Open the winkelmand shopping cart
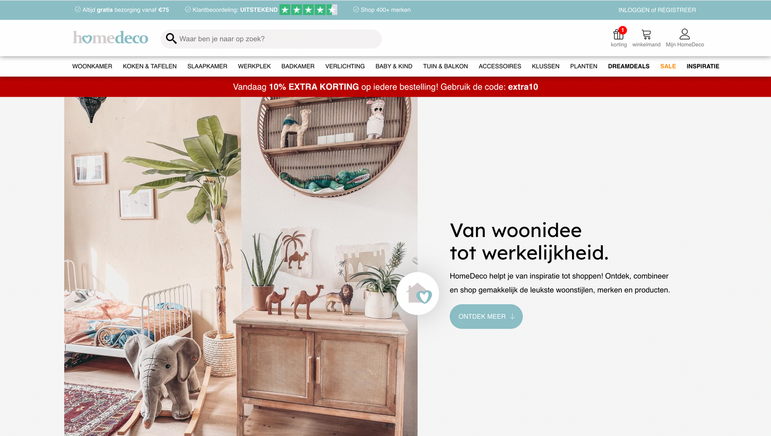Screen dimensions: 771x436 coord(646,35)
